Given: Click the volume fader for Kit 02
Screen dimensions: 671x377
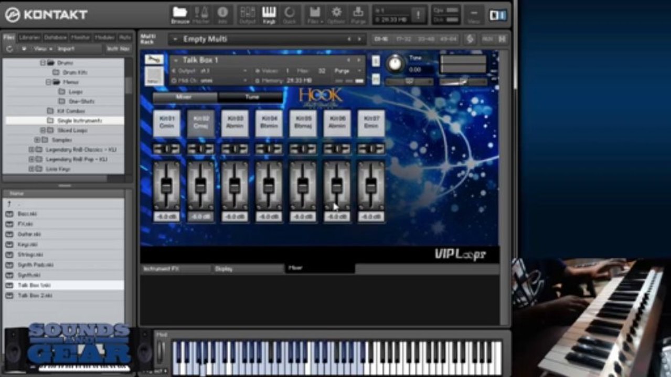Looking at the screenshot, I should click(201, 185).
